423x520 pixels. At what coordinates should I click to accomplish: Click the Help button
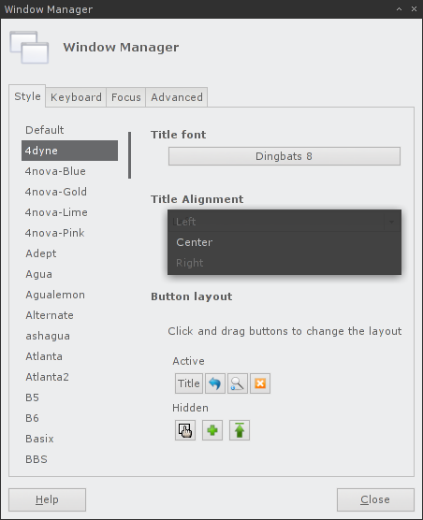pos(47,499)
